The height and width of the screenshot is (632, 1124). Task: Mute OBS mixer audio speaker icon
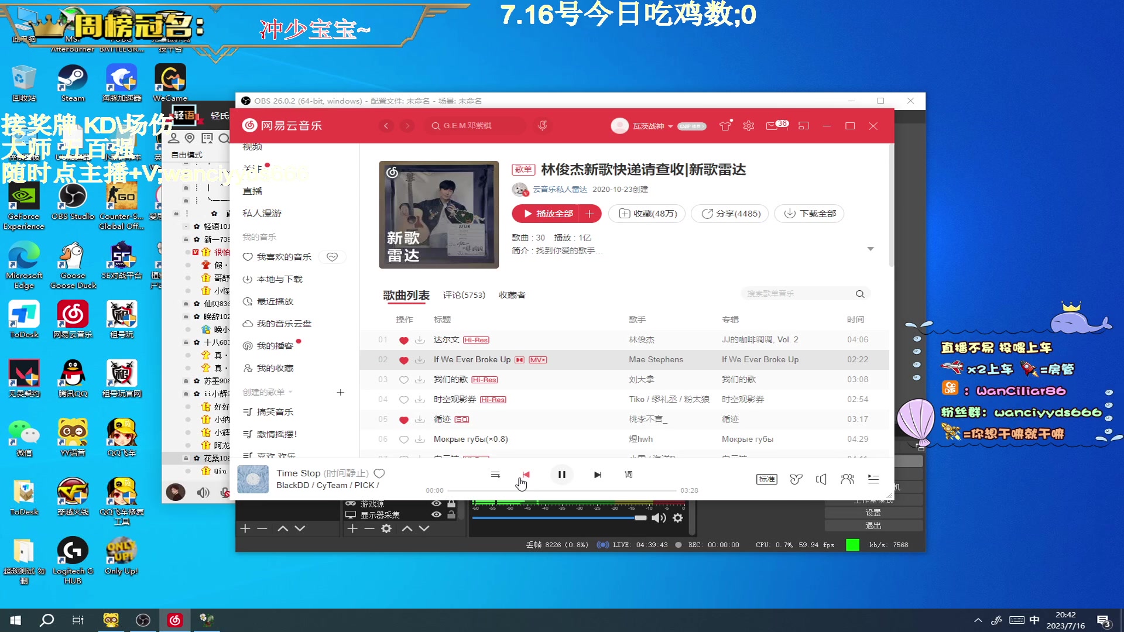(x=659, y=518)
